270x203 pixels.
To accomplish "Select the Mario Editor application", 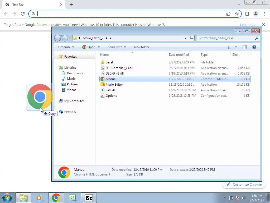I will 175,84.
